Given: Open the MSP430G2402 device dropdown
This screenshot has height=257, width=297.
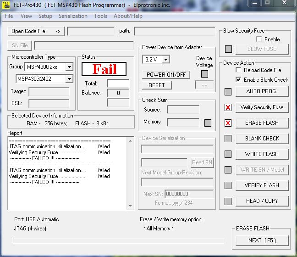Looking at the screenshot, I should point(69,79).
